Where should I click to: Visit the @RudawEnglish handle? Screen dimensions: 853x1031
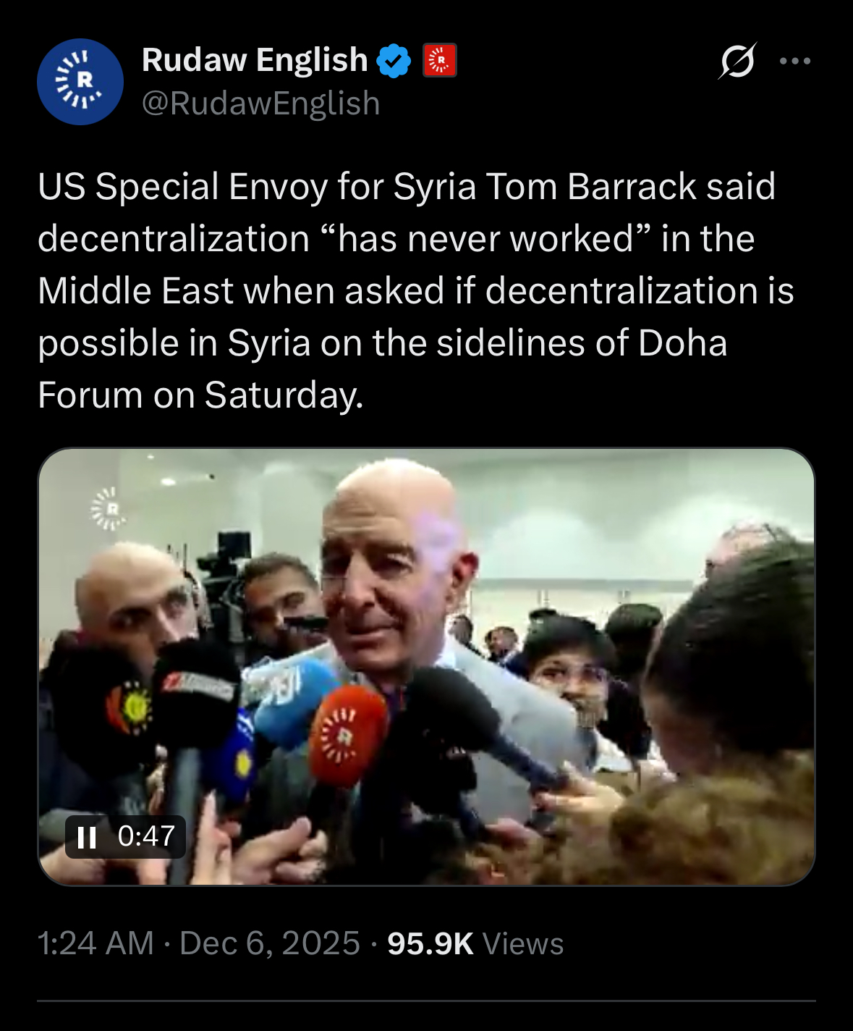260,104
